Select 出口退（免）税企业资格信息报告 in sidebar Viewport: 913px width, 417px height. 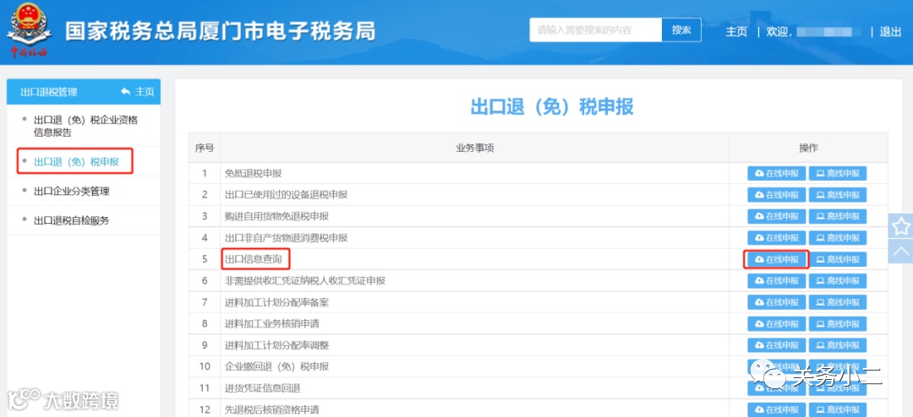(84, 127)
